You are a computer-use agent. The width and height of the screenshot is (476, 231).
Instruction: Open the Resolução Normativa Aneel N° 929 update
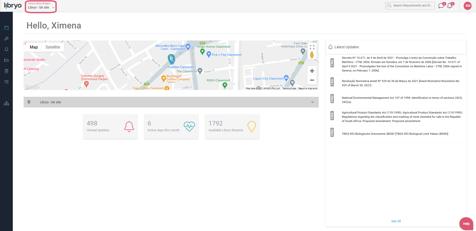(x=396, y=83)
